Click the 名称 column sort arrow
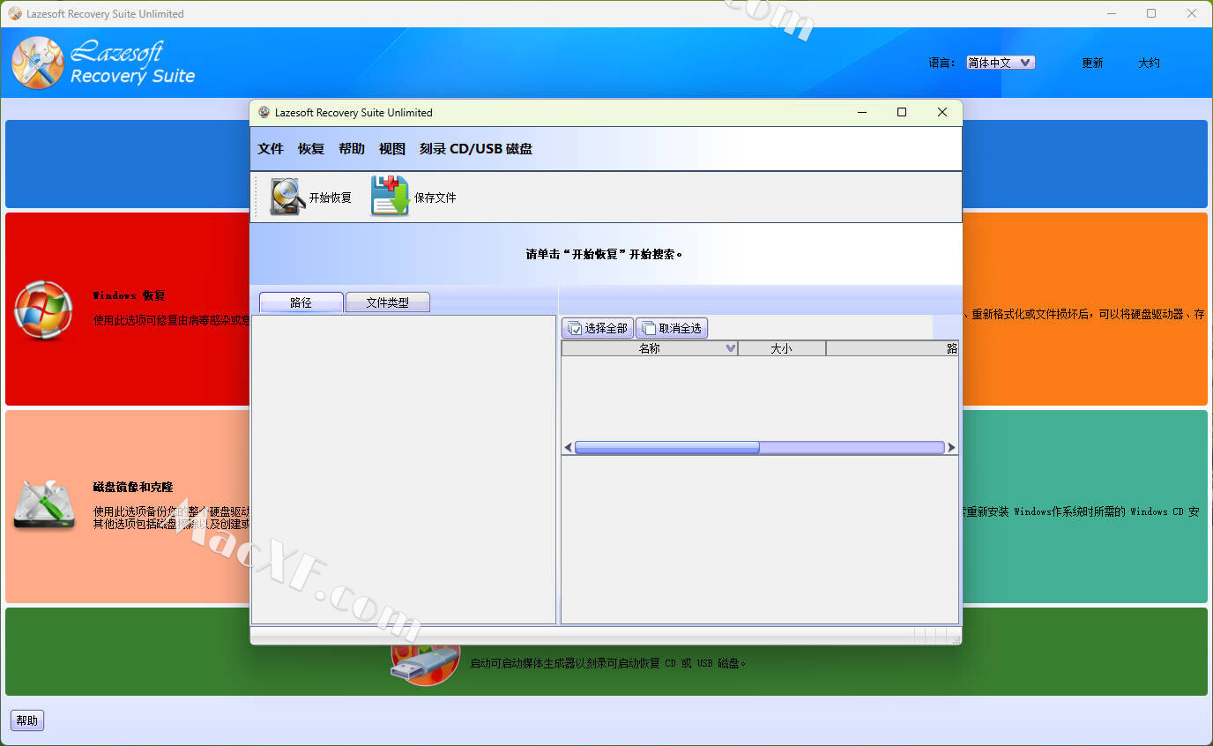Viewport: 1213px width, 746px height. (x=730, y=348)
